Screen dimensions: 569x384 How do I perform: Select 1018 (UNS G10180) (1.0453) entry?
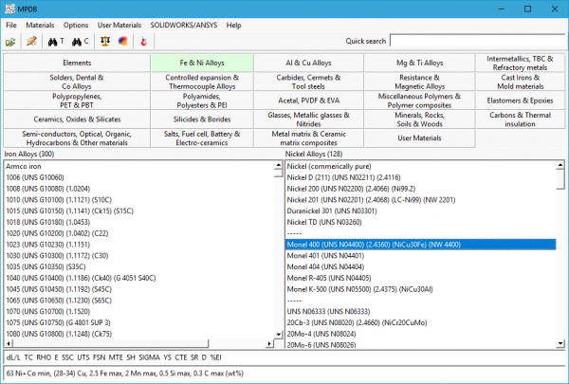tap(139, 222)
